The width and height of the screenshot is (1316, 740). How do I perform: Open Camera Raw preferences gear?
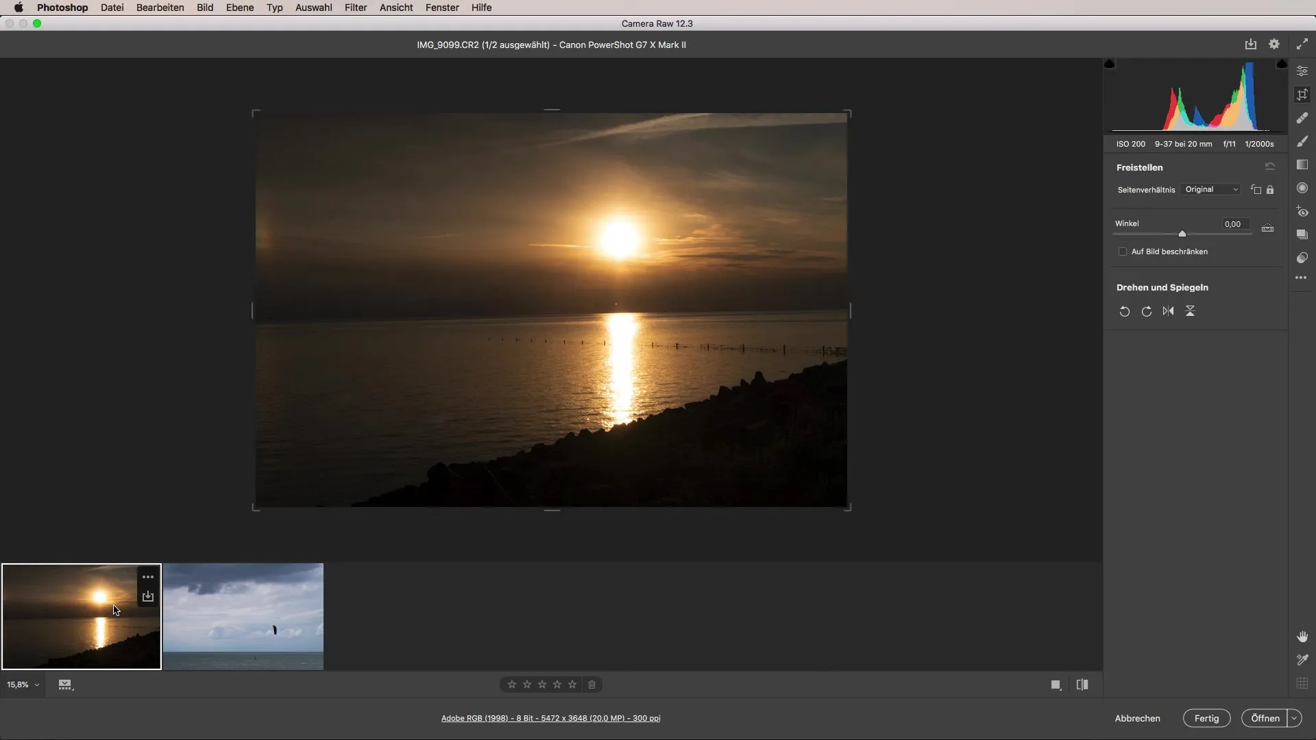[1274, 44]
